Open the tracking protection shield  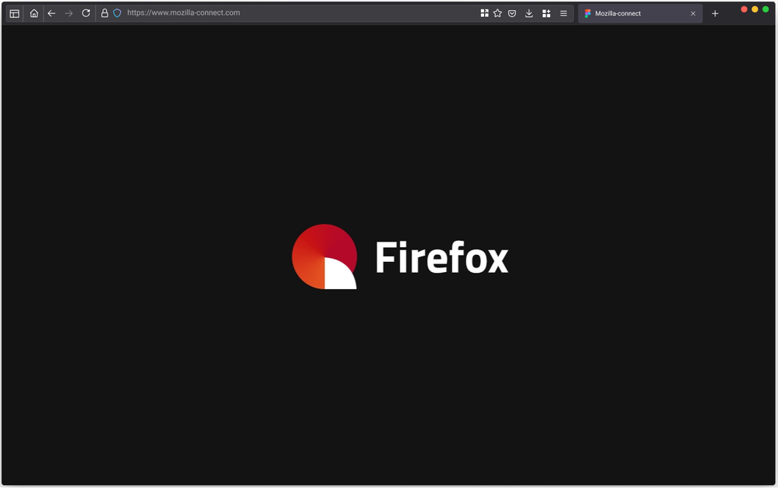(x=117, y=13)
